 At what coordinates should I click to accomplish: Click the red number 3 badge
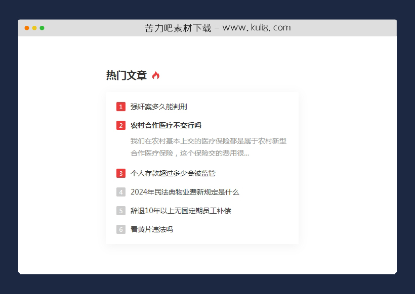[120, 173]
